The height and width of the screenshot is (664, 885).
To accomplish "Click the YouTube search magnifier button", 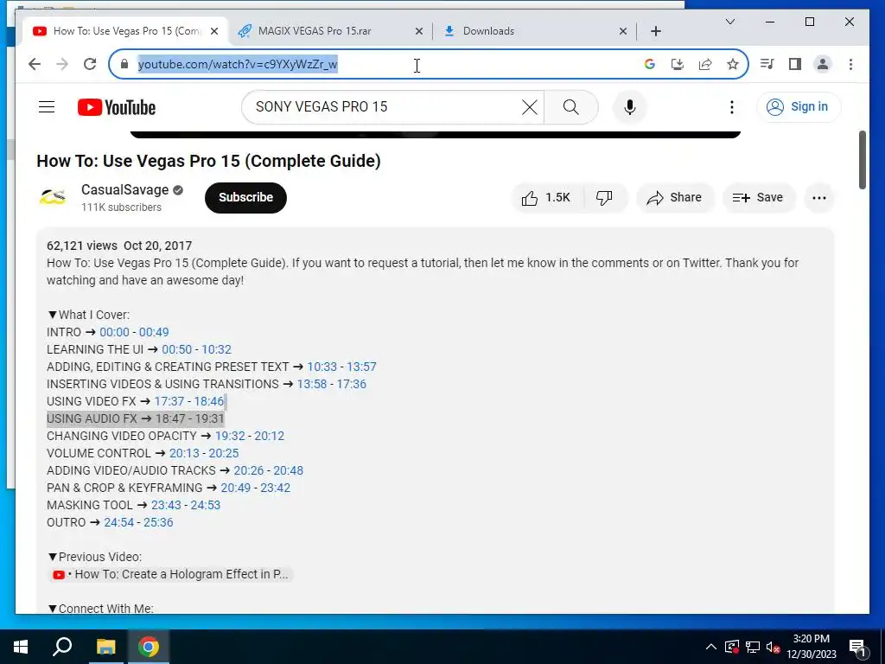I will 571,106.
